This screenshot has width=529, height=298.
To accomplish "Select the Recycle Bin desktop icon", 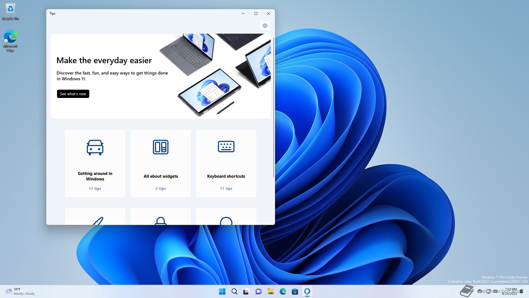I will [10, 12].
